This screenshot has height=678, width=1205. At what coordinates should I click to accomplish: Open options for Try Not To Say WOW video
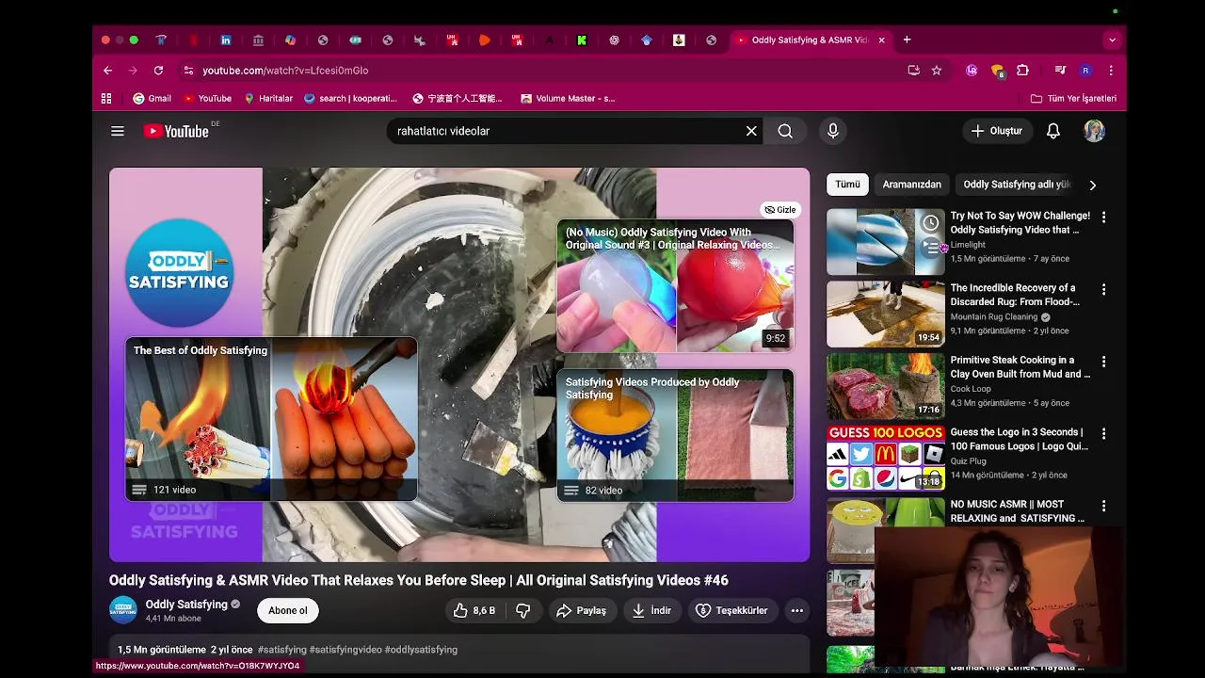click(x=1103, y=218)
